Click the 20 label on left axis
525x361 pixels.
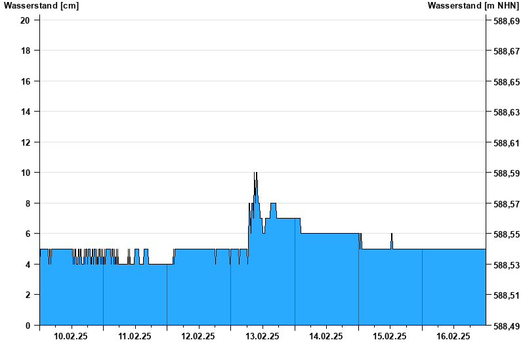[x=25, y=20]
